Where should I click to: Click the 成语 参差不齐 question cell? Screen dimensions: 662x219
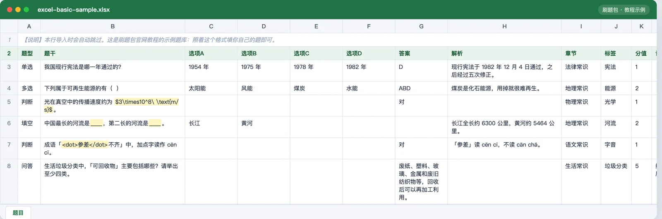click(x=113, y=148)
